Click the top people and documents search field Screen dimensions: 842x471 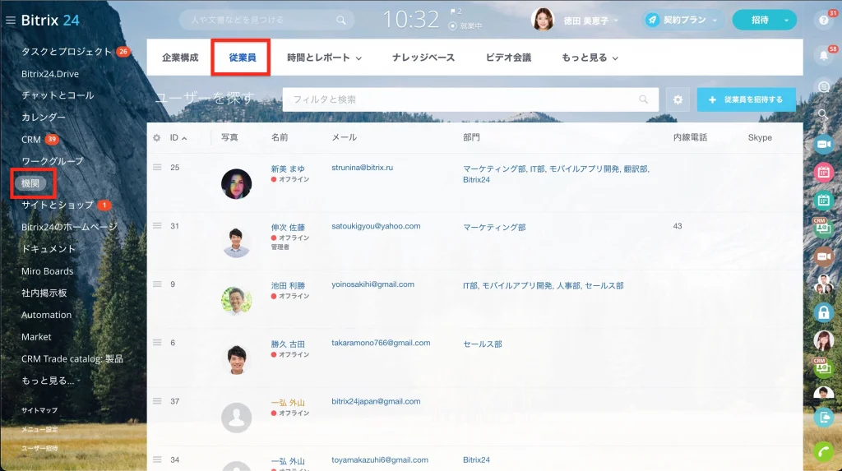pos(266,20)
